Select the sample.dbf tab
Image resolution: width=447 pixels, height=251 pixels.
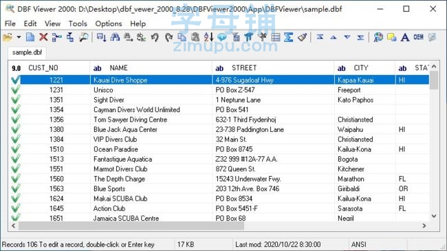(27, 52)
